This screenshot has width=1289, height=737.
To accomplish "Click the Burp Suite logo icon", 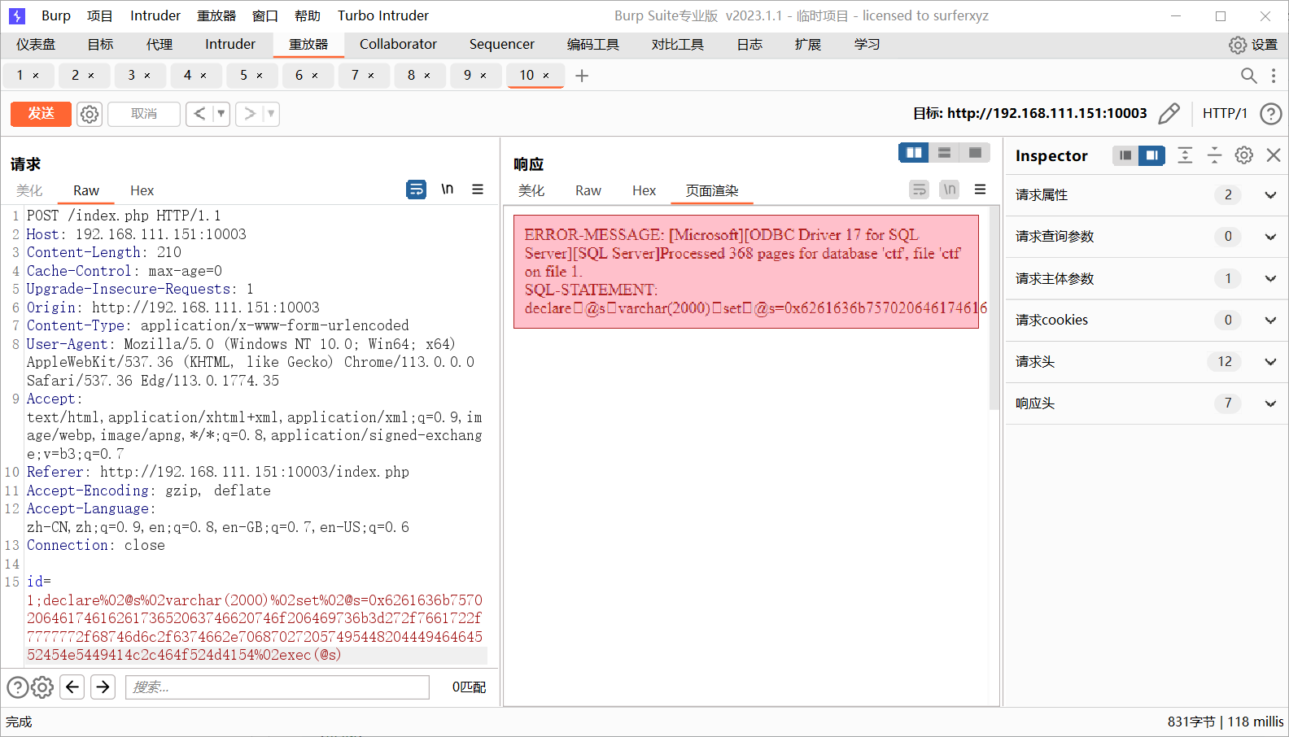I will (17, 15).
